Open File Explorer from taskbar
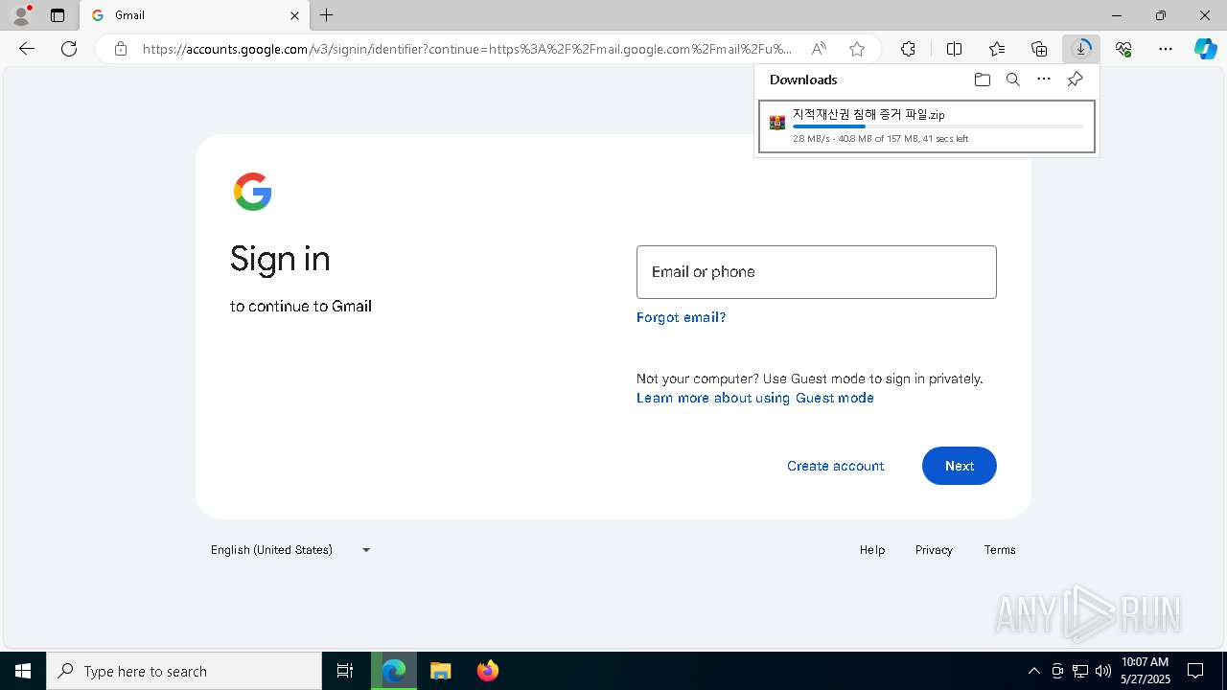The image size is (1227, 690). [441, 671]
